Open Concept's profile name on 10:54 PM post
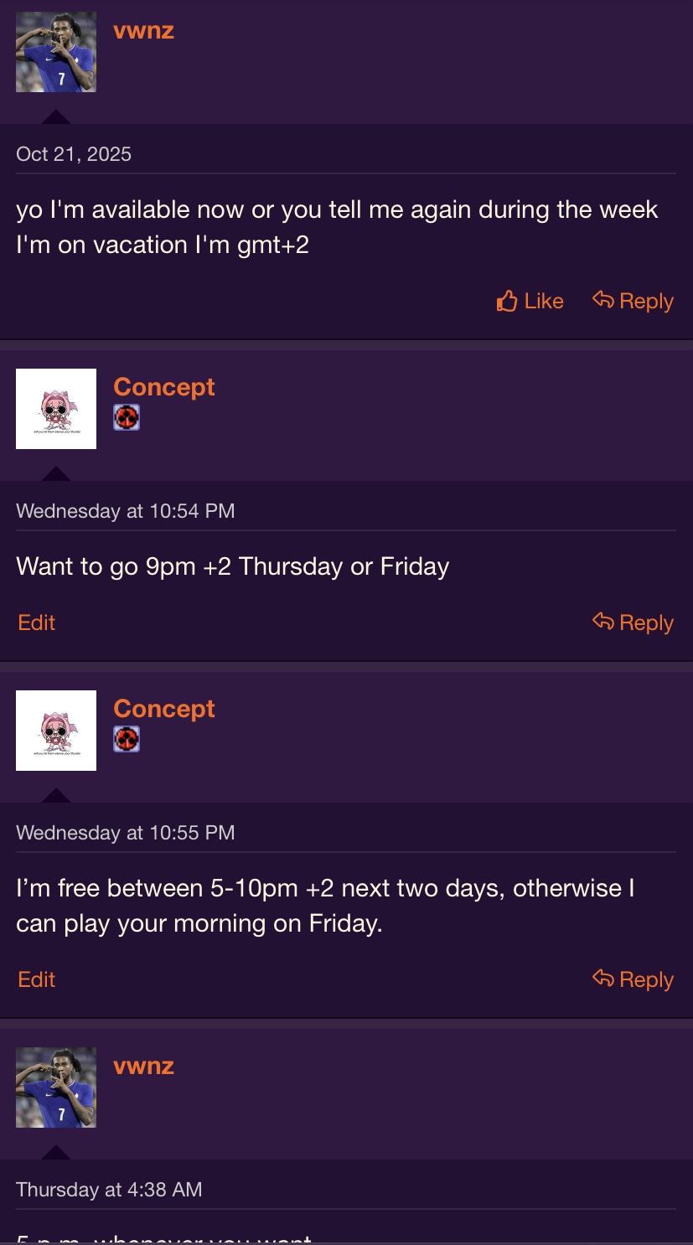This screenshot has width=693, height=1245. click(x=164, y=387)
